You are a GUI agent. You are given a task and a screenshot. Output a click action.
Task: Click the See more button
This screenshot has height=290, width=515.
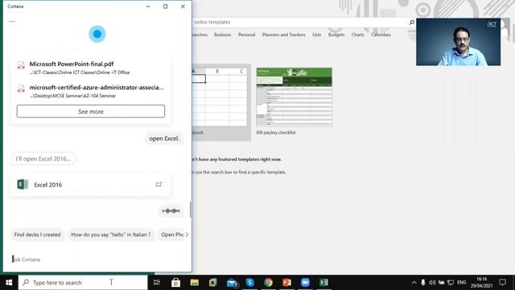91,111
